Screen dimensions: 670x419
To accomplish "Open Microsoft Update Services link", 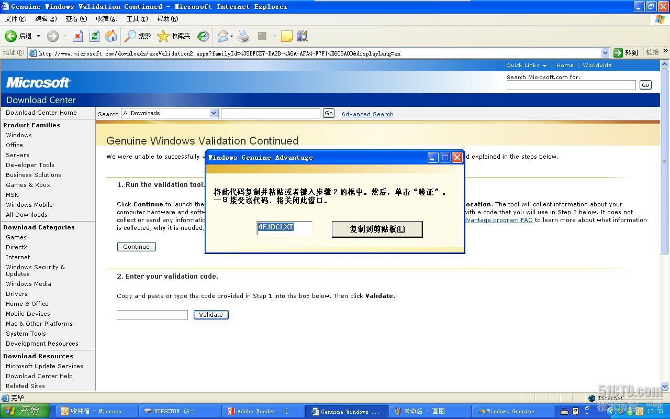I will [x=44, y=366].
